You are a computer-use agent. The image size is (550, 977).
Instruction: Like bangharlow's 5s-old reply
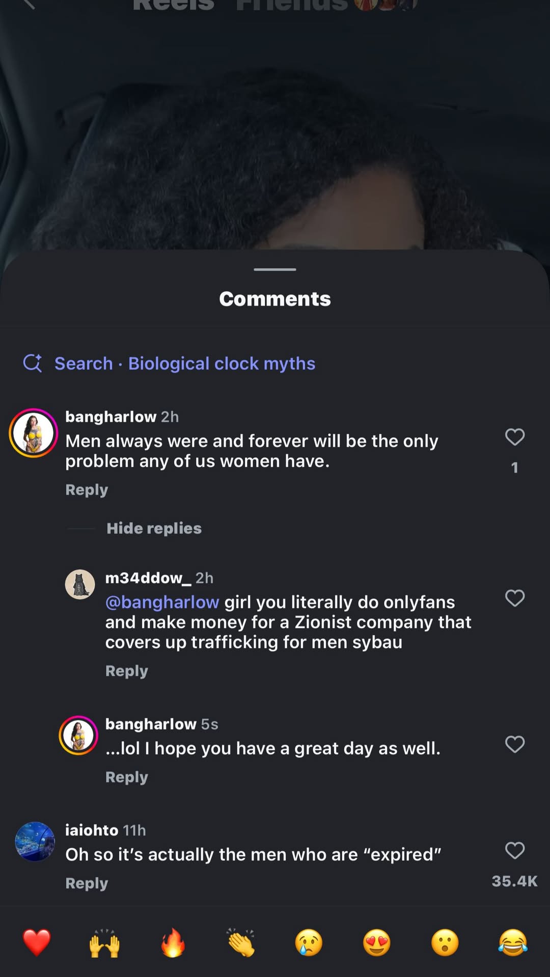(x=514, y=744)
